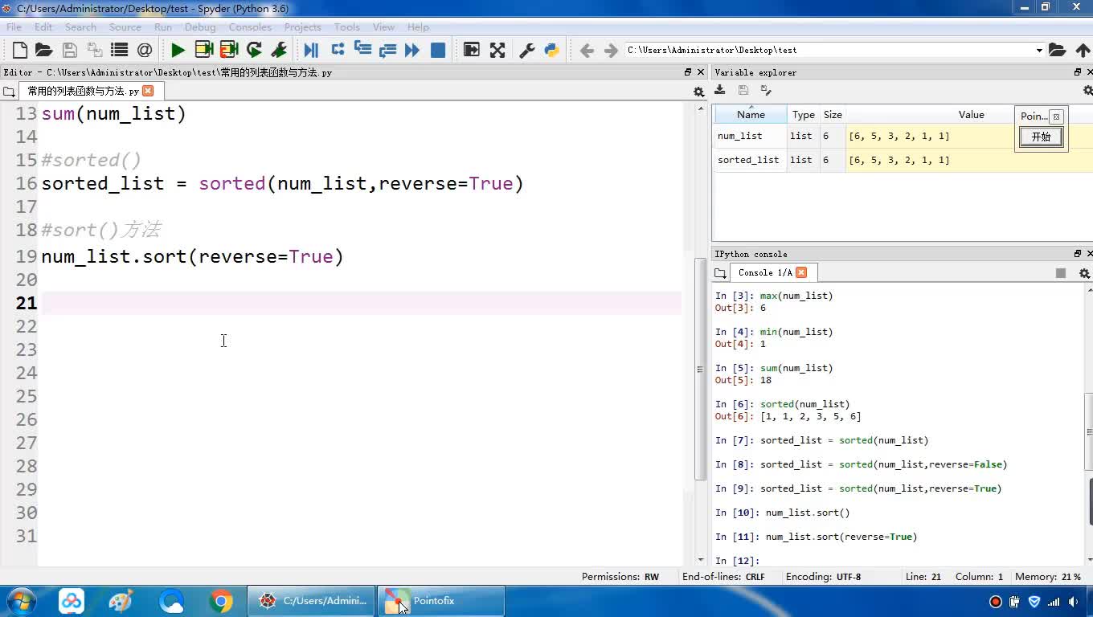This screenshot has width=1093, height=617.
Task: Create a new file from toolbar
Action: coord(20,50)
